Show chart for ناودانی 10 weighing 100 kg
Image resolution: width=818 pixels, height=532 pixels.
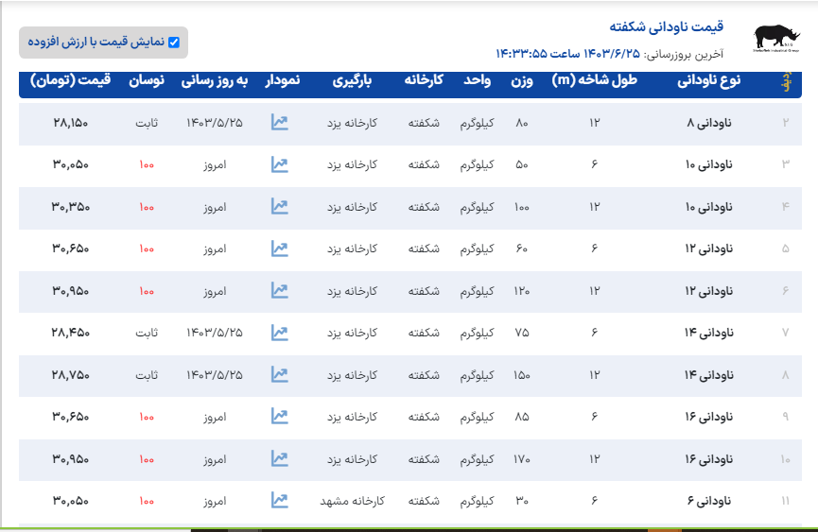pyautogui.click(x=279, y=206)
